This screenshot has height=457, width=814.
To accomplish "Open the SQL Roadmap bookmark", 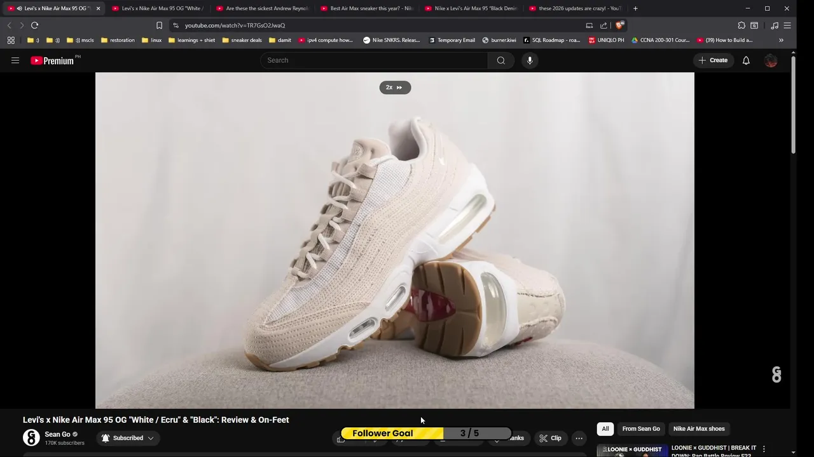I will pos(552,40).
